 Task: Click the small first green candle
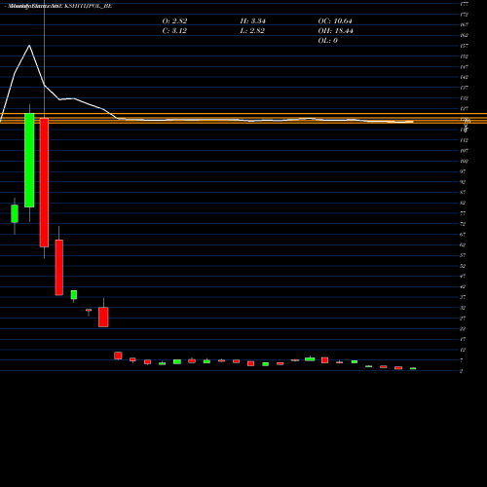15,213
